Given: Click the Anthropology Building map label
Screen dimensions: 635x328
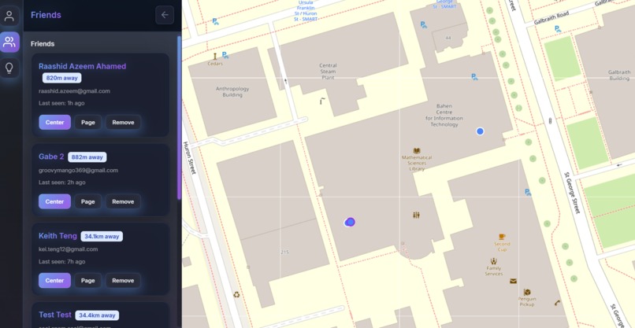Looking at the screenshot, I should (x=232, y=92).
